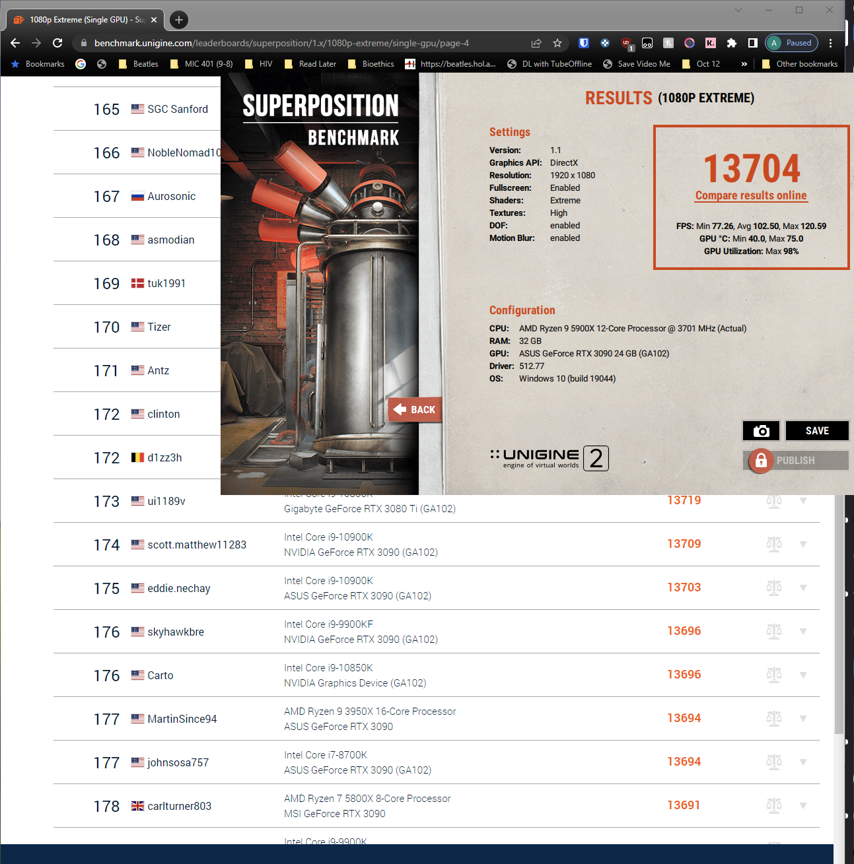Click the compare scales icon for Carto row
854x864 pixels.
click(x=774, y=675)
